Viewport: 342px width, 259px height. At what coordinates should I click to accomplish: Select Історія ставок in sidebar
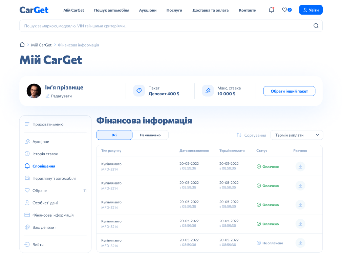pyautogui.click(x=45, y=154)
